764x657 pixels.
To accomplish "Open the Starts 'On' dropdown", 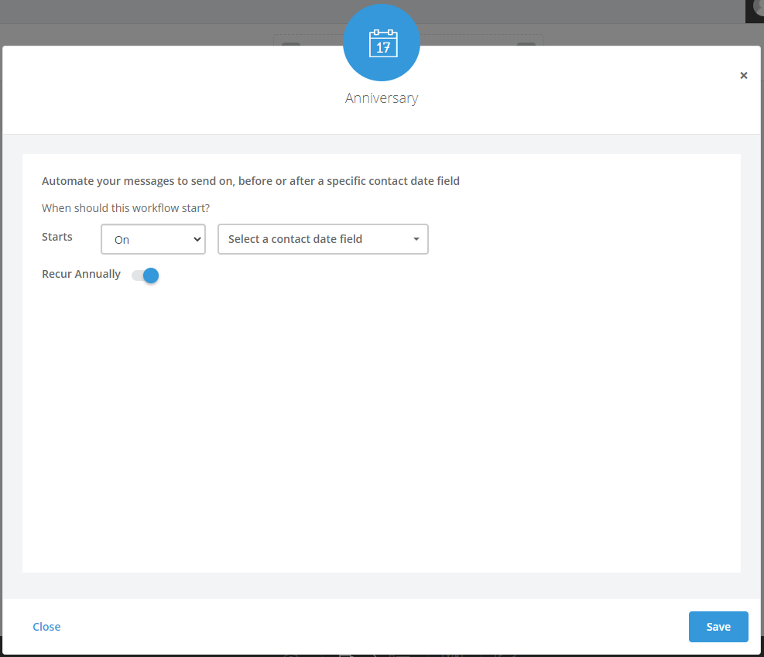I will (153, 239).
